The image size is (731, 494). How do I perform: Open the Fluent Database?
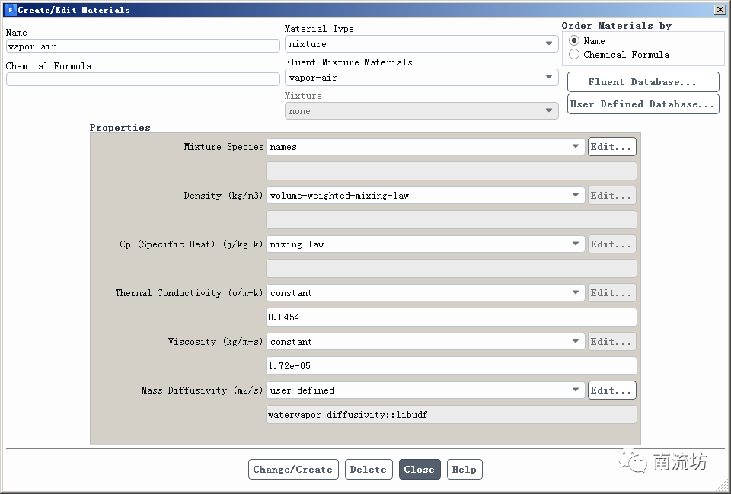643,82
